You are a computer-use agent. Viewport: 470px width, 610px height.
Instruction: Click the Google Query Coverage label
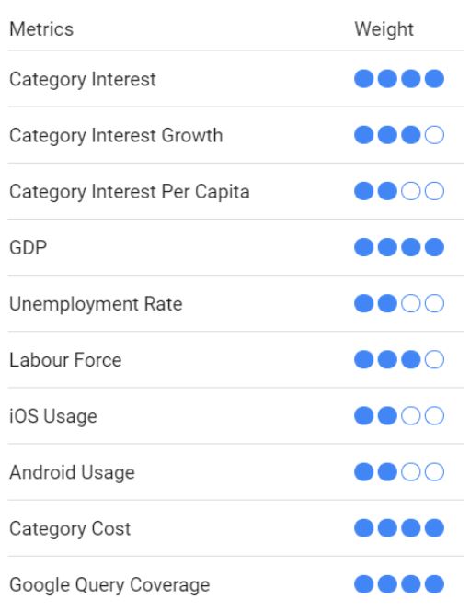109,585
